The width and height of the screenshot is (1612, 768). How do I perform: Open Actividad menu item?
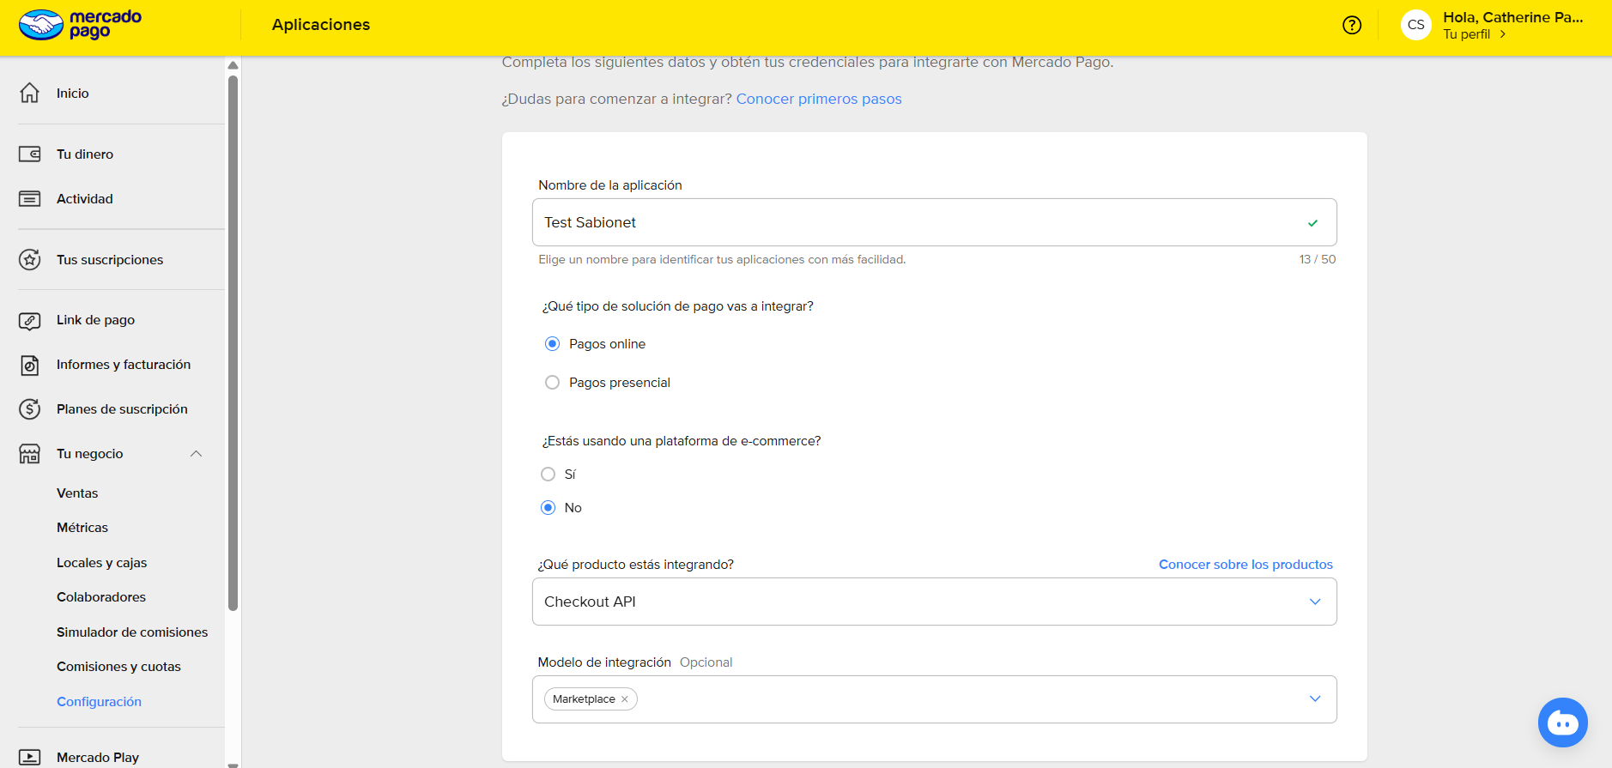point(85,199)
